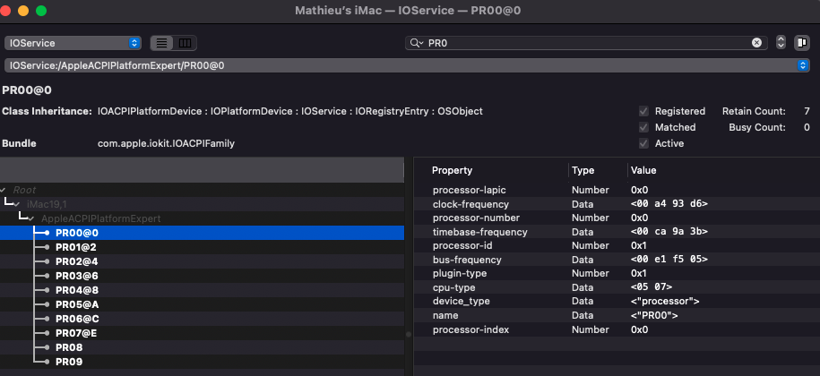Click the Class Inheritance chain text
Screen dimensions: 820x376
coord(289,111)
